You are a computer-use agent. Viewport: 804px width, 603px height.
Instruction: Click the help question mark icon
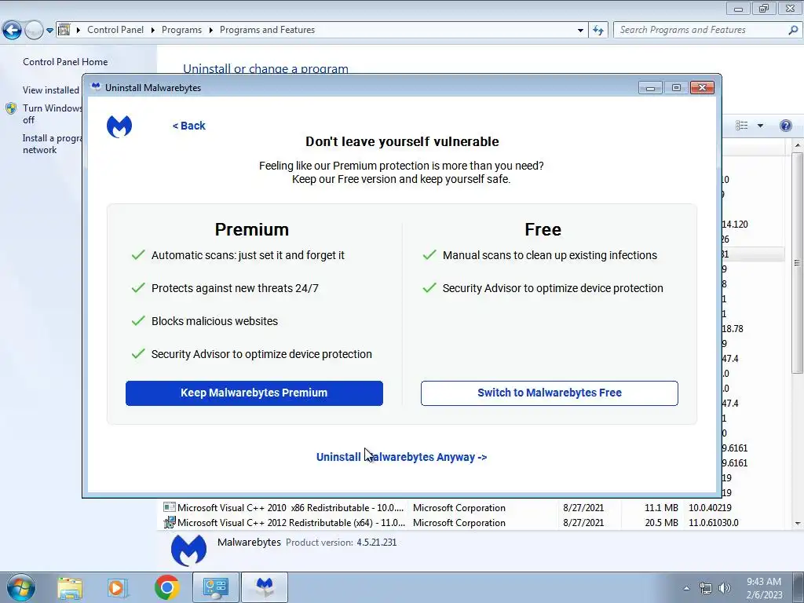(x=785, y=126)
